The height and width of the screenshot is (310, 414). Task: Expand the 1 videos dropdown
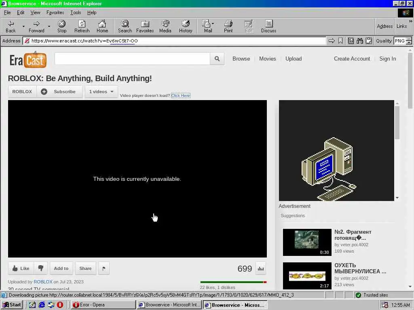pyautogui.click(x=101, y=92)
